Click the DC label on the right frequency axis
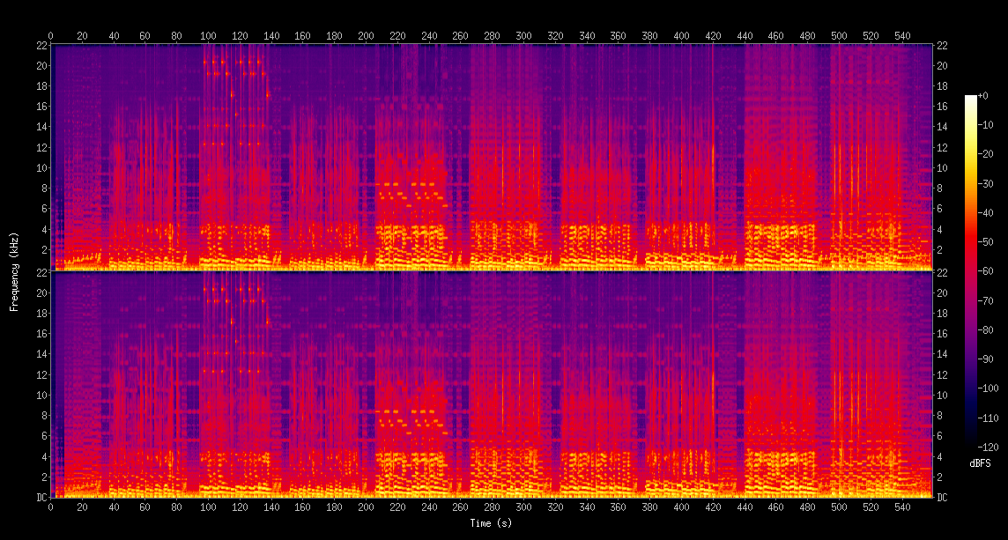The width and height of the screenshot is (1008, 540). pos(941,498)
